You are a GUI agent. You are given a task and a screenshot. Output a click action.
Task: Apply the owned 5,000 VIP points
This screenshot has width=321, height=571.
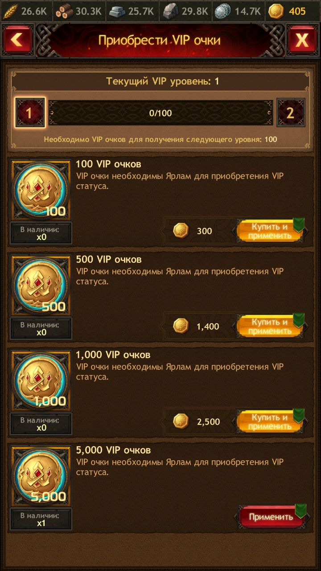tap(271, 517)
